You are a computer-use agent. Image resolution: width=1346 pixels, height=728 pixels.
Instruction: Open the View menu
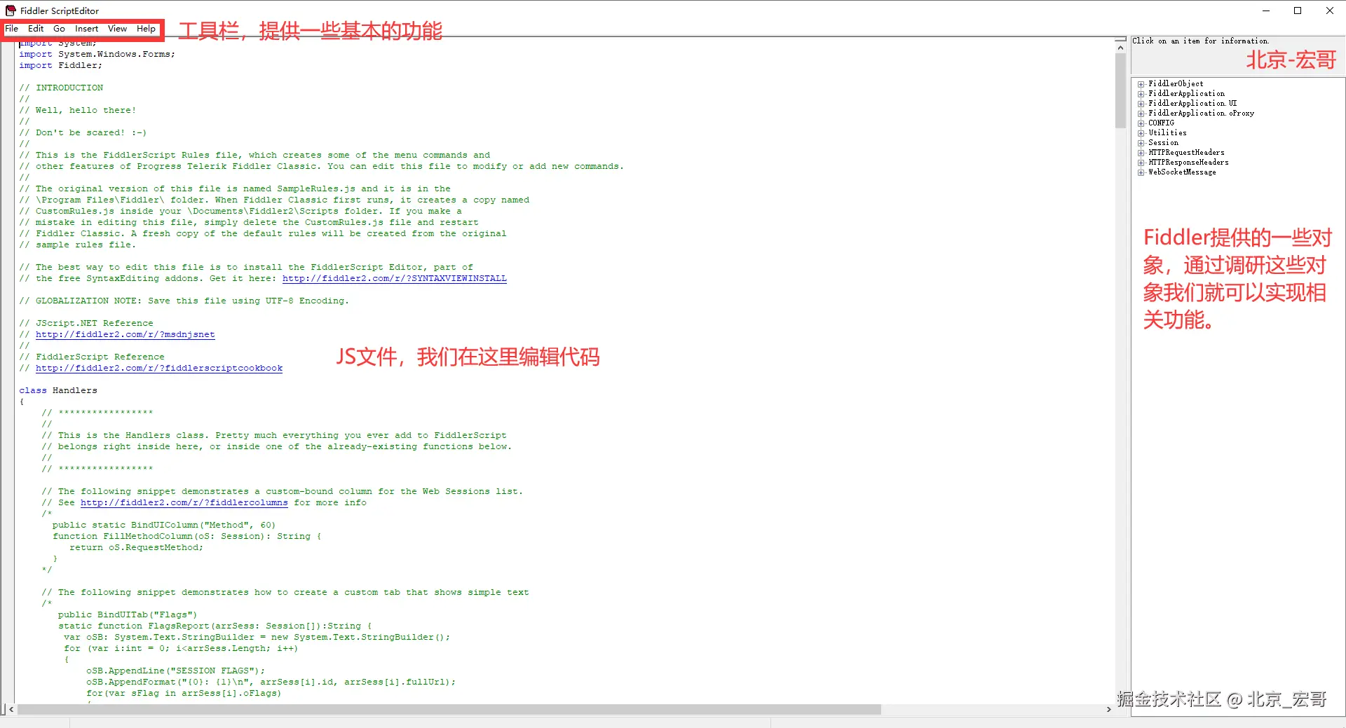coord(117,29)
